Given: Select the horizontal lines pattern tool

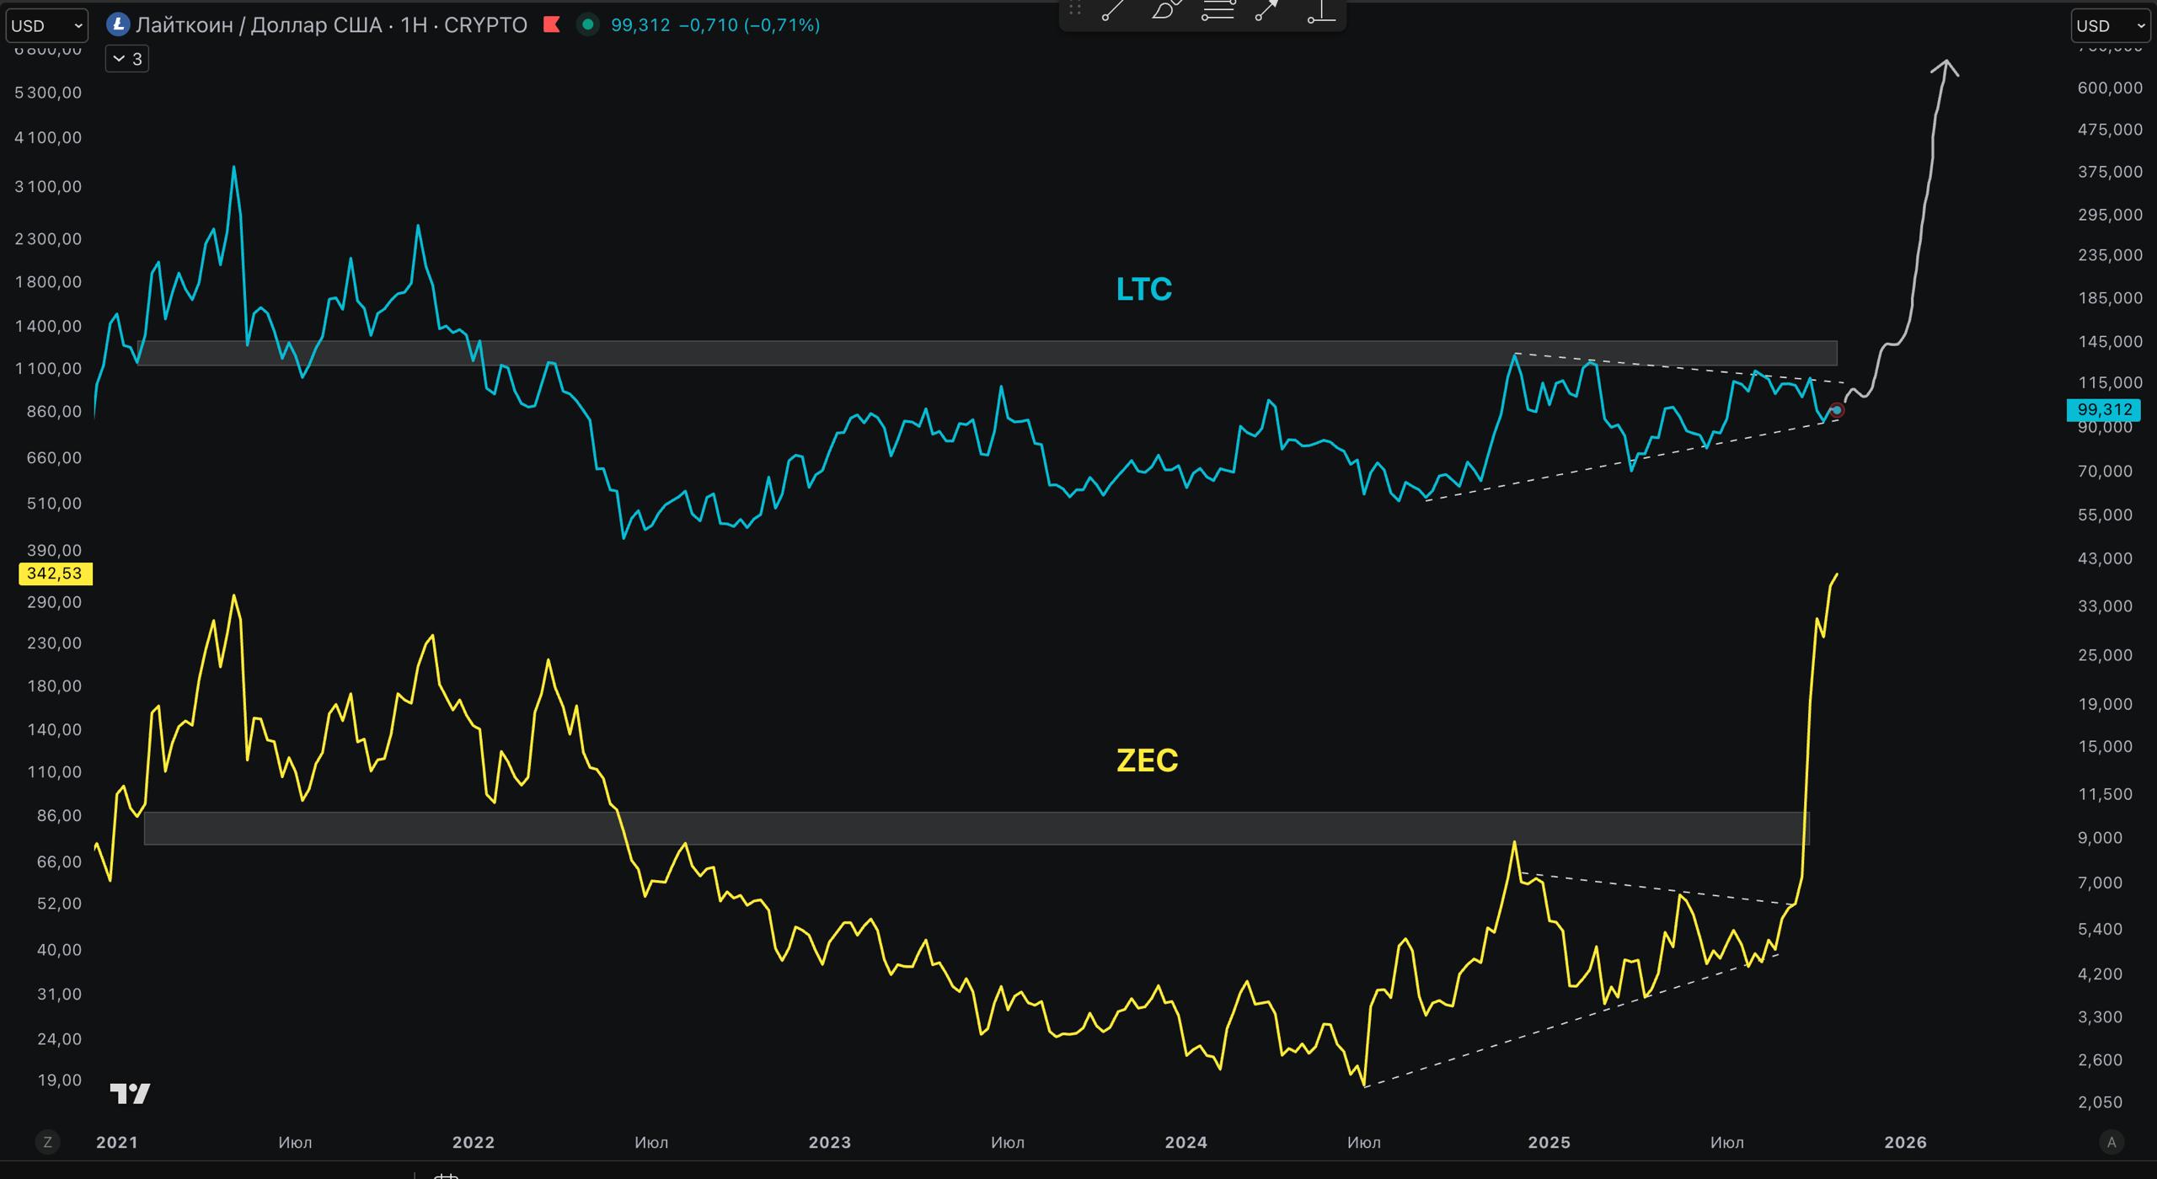Looking at the screenshot, I should point(1218,10).
